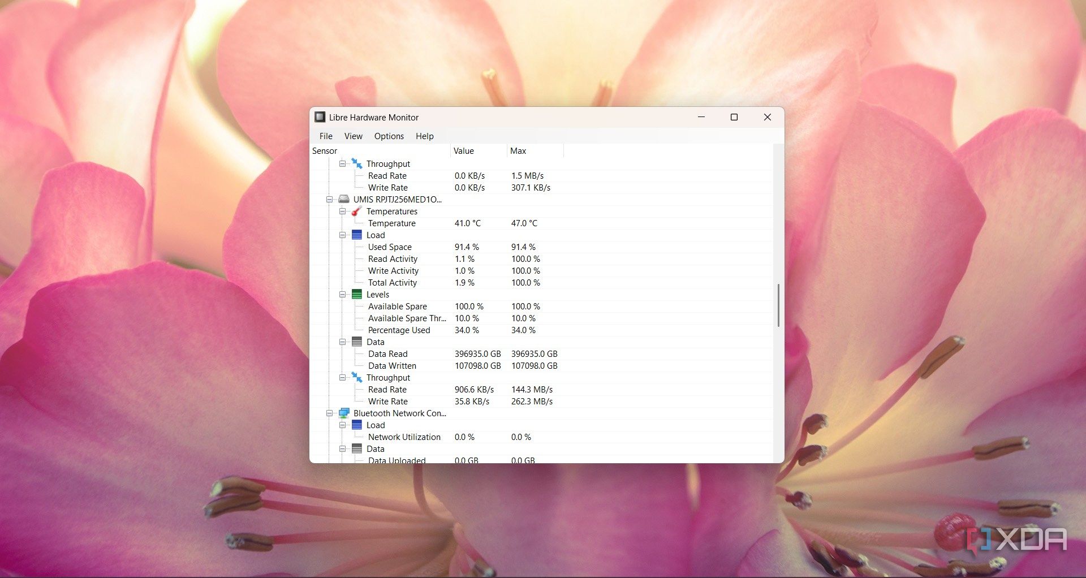
Task: Click the green Levels icon
Action: point(357,294)
